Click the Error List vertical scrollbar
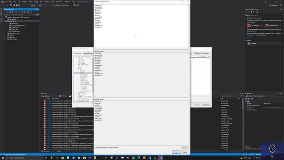This screenshot has height=160, width=284. pos(243,124)
